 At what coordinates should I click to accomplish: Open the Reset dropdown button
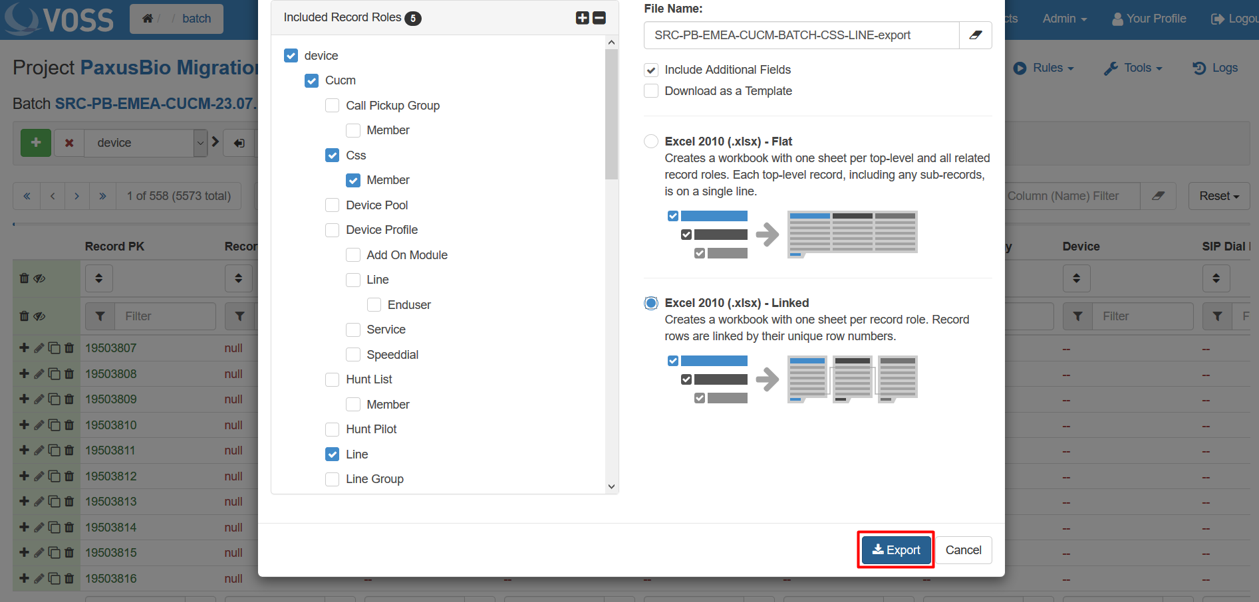click(1218, 196)
